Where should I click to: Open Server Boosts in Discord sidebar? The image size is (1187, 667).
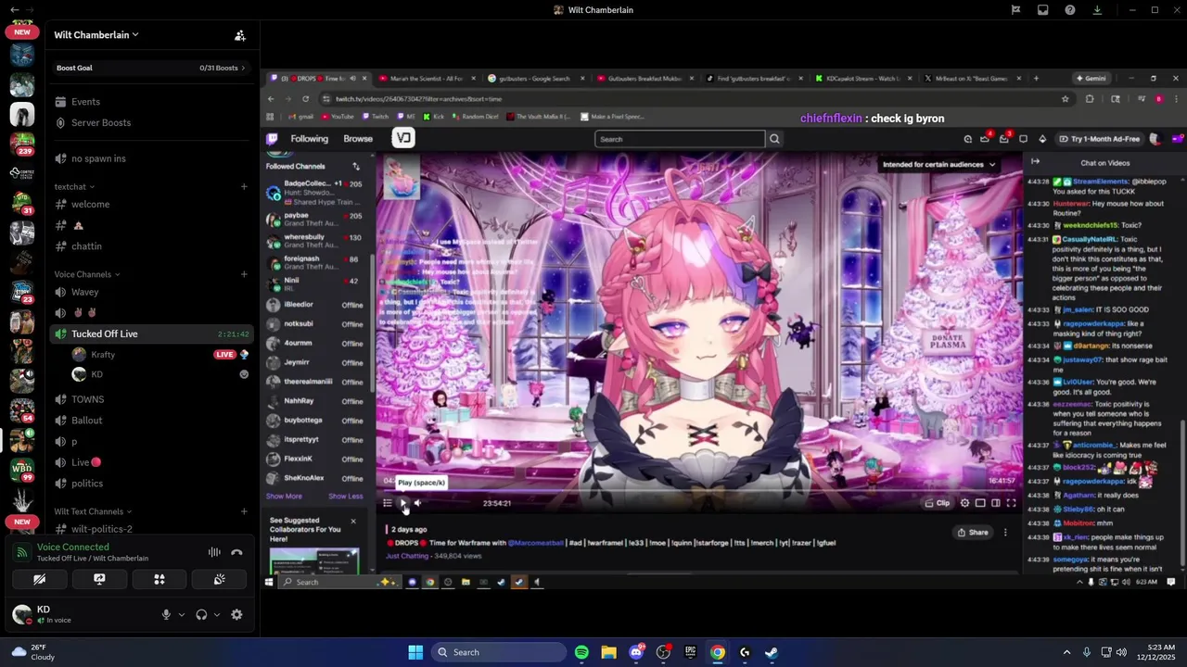(151, 122)
